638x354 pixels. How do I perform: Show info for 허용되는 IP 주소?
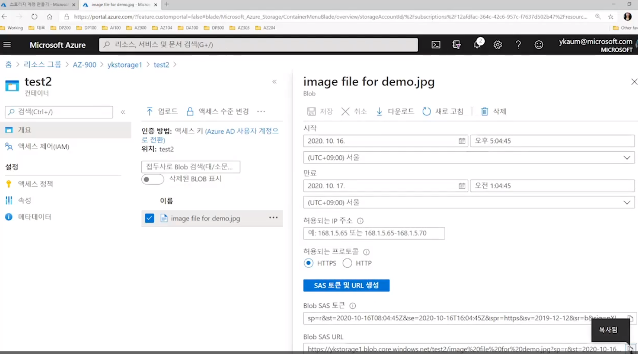pos(360,221)
